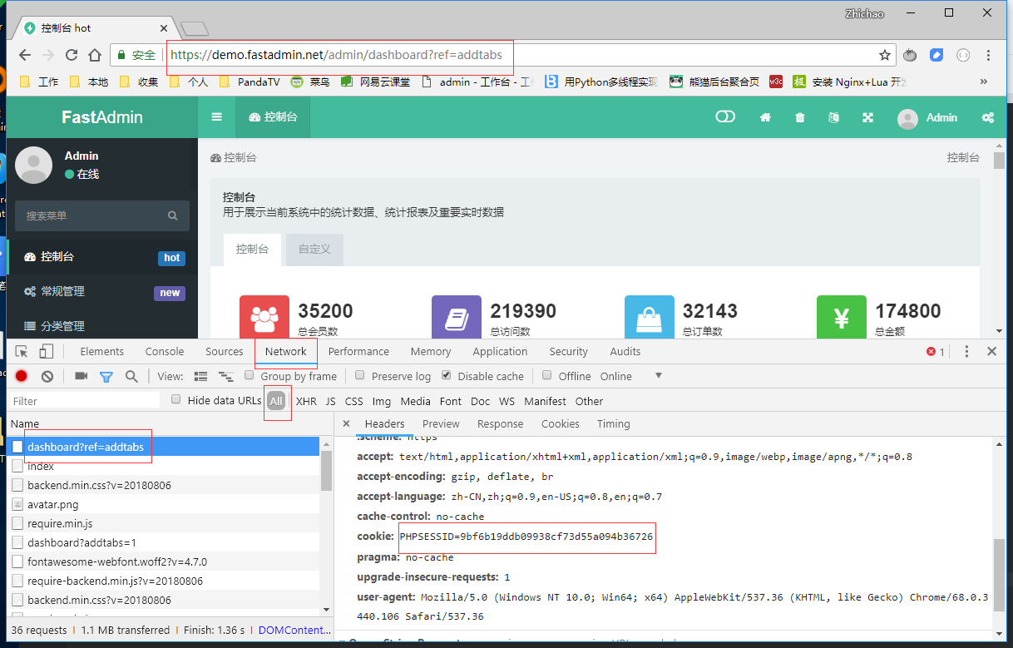Click the 网易云课堂 bookmark
1013x648 pixels.
coord(376,82)
